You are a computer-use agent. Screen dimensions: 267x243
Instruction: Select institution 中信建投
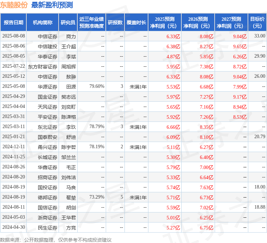(x=48, y=47)
